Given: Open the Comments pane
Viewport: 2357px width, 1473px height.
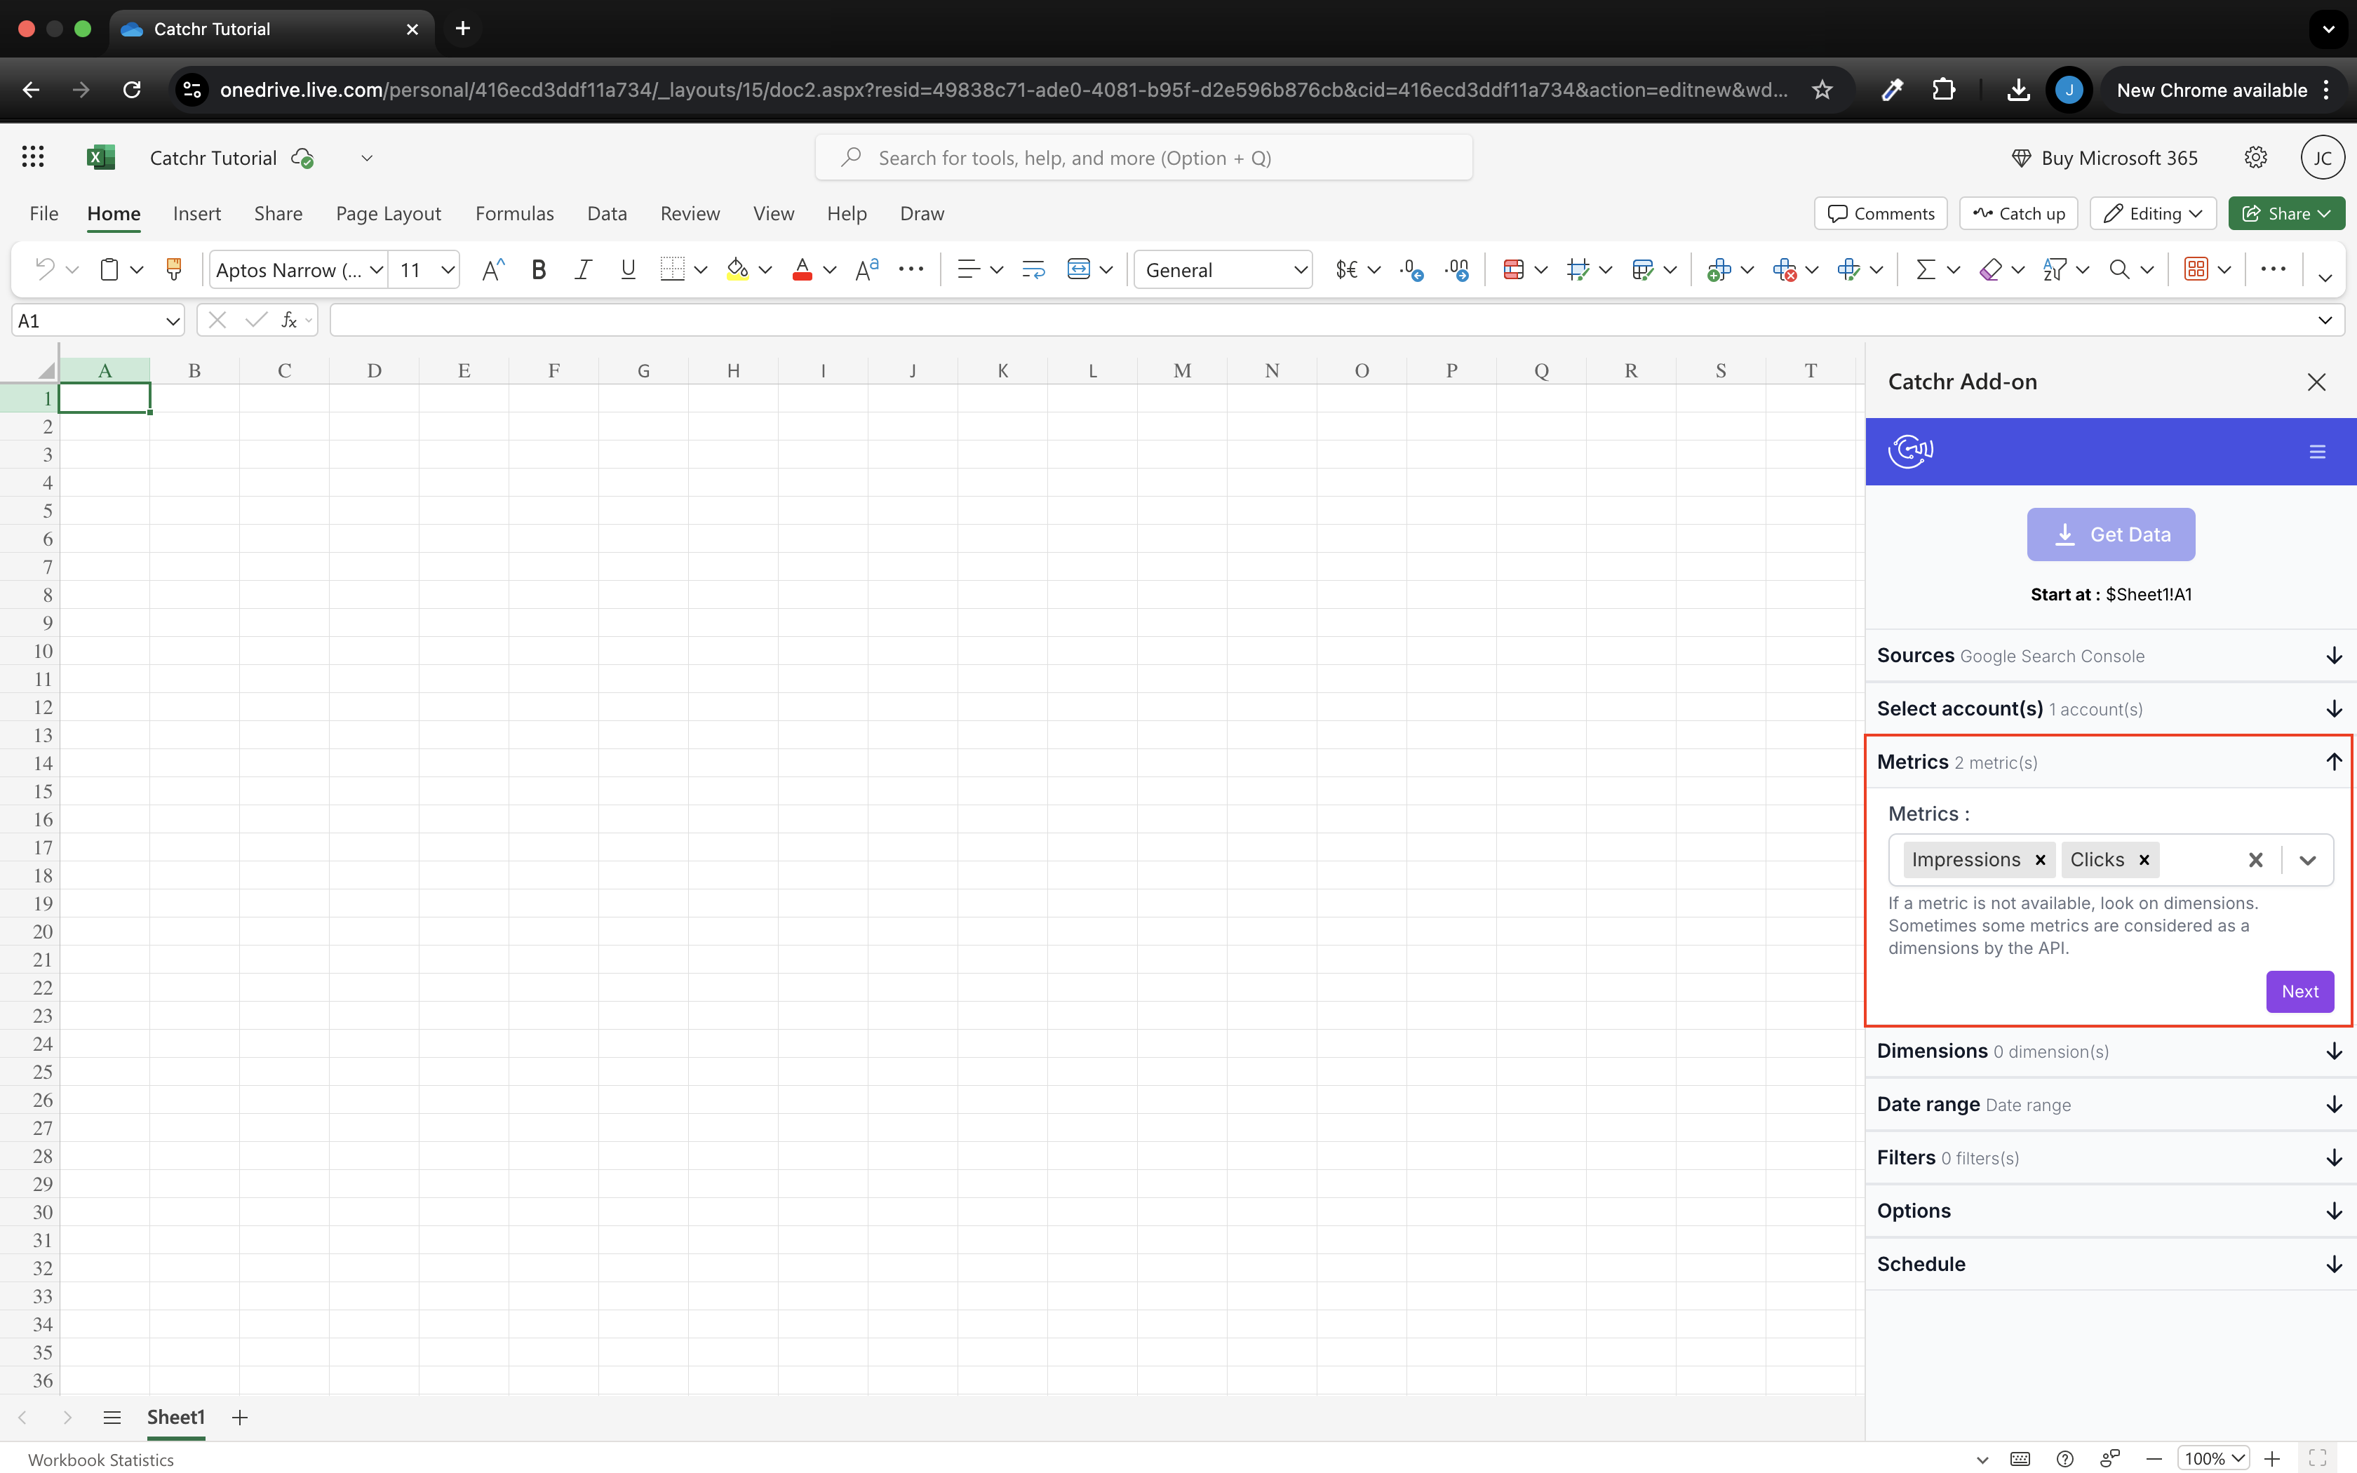Looking at the screenshot, I should (1881, 213).
